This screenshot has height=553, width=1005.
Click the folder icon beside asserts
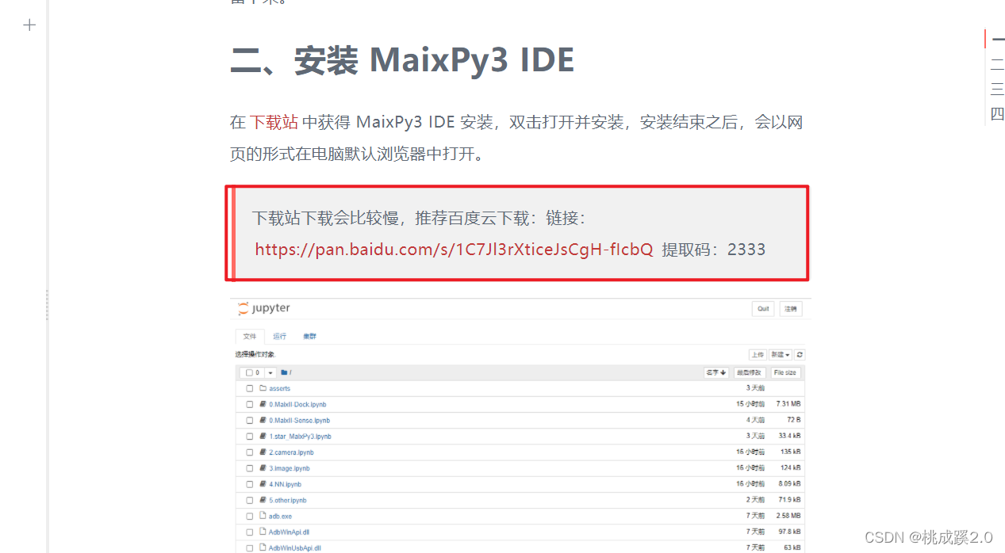point(263,388)
